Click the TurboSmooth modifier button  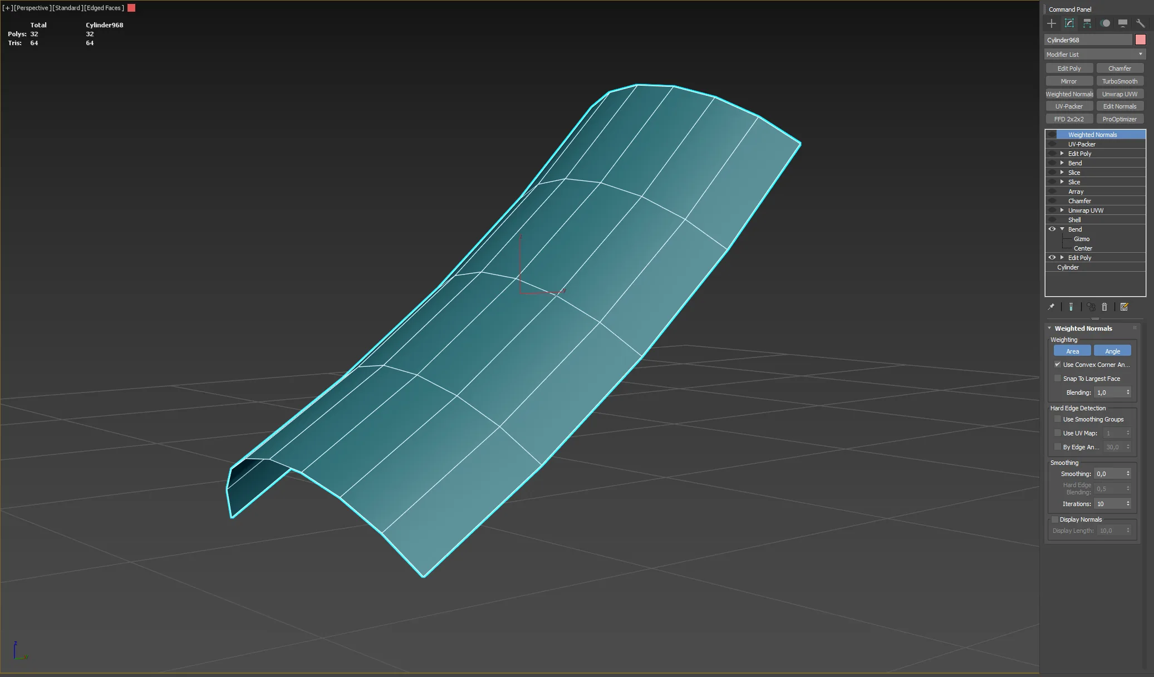pyautogui.click(x=1119, y=81)
